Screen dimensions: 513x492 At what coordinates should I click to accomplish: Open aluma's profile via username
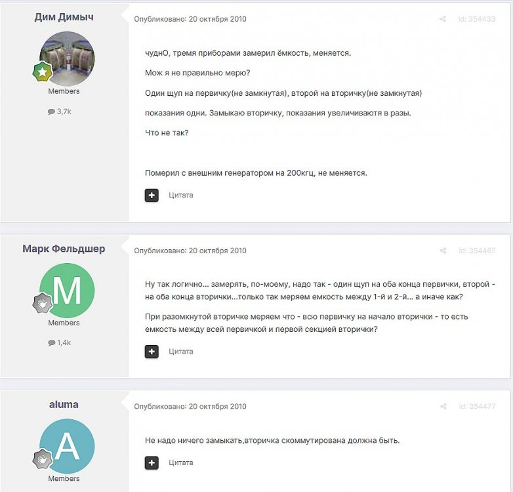pos(64,404)
